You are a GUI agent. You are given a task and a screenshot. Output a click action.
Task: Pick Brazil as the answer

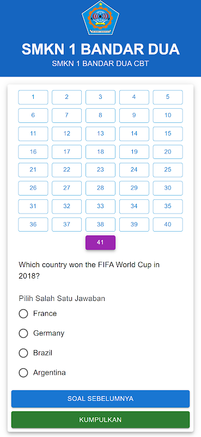23,353
